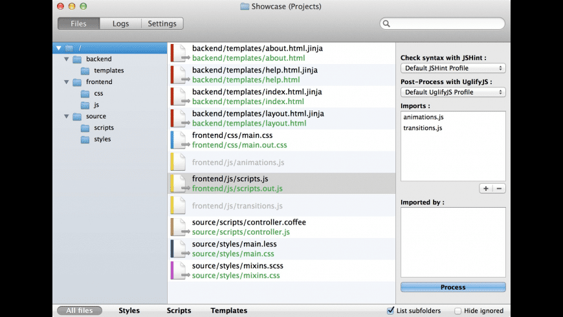
Task: Click the frontend/css/main.css file icon
Action: tap(179, 140)
